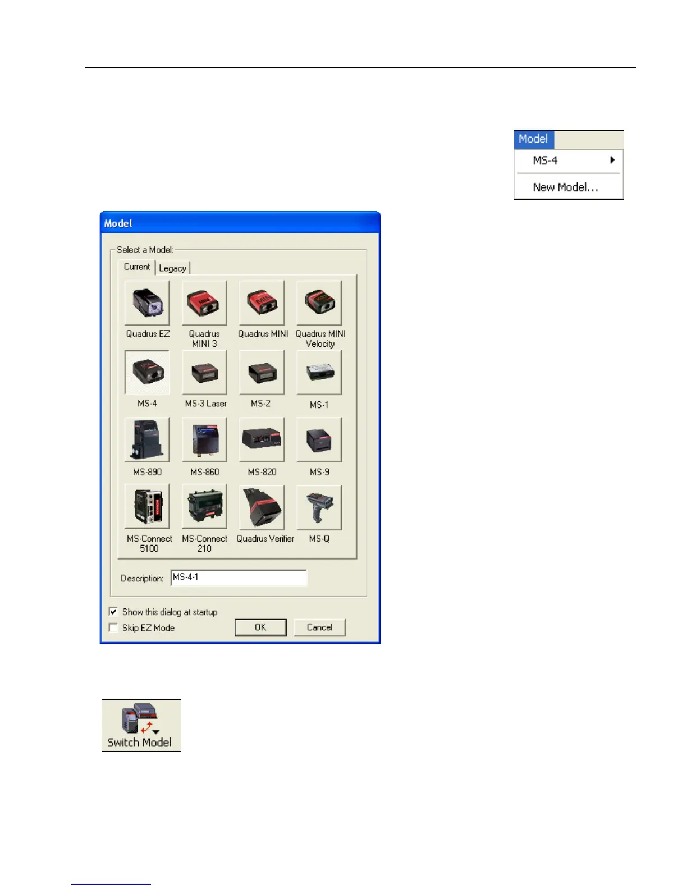Enable the Skip EZ Mode checkbox
The height and width of the screenshot is (889, 687).
pos(113,627)
